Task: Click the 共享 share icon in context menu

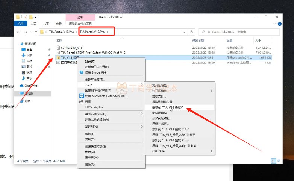Action: (81, 101)
